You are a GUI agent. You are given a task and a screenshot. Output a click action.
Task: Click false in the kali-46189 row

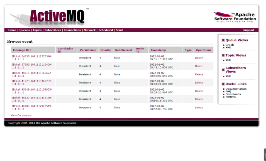(117, 107)
